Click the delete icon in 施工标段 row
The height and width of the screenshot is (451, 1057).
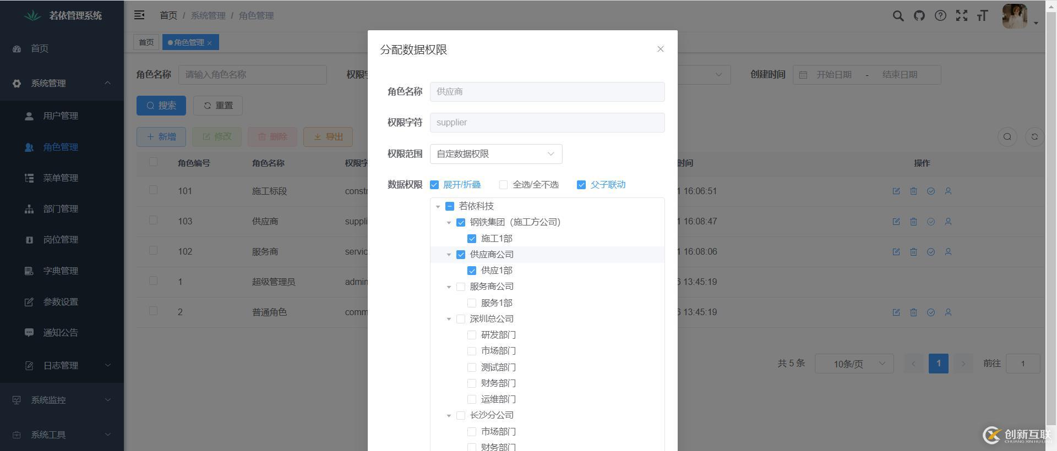point(913,191)
